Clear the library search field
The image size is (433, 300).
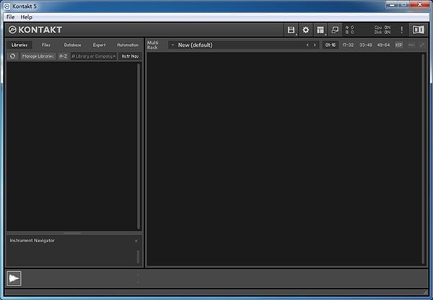(114, 56)
